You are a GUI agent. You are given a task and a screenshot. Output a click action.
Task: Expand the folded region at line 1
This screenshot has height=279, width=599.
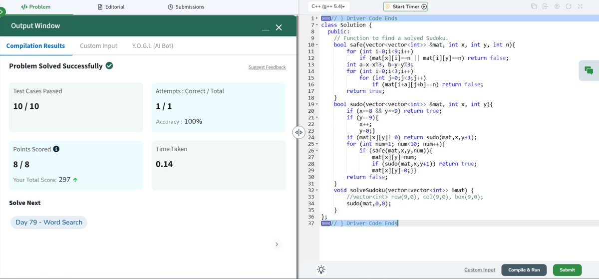click(318, 18)
